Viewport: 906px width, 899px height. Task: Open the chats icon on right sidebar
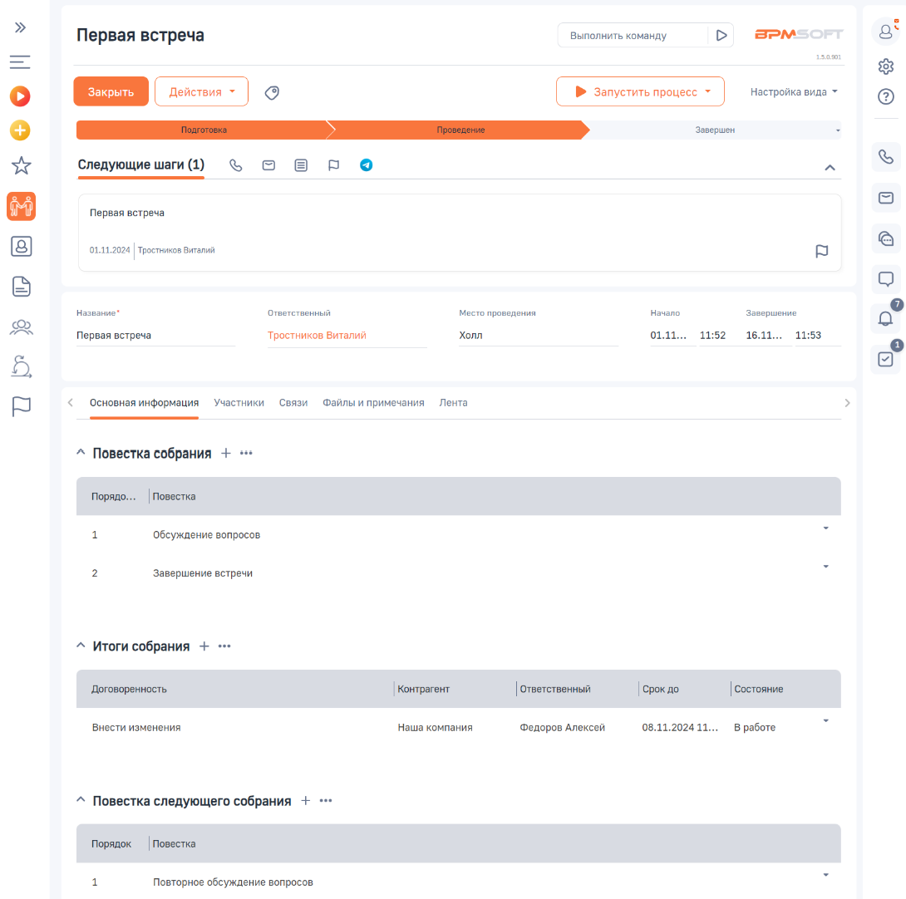(886, 238)
